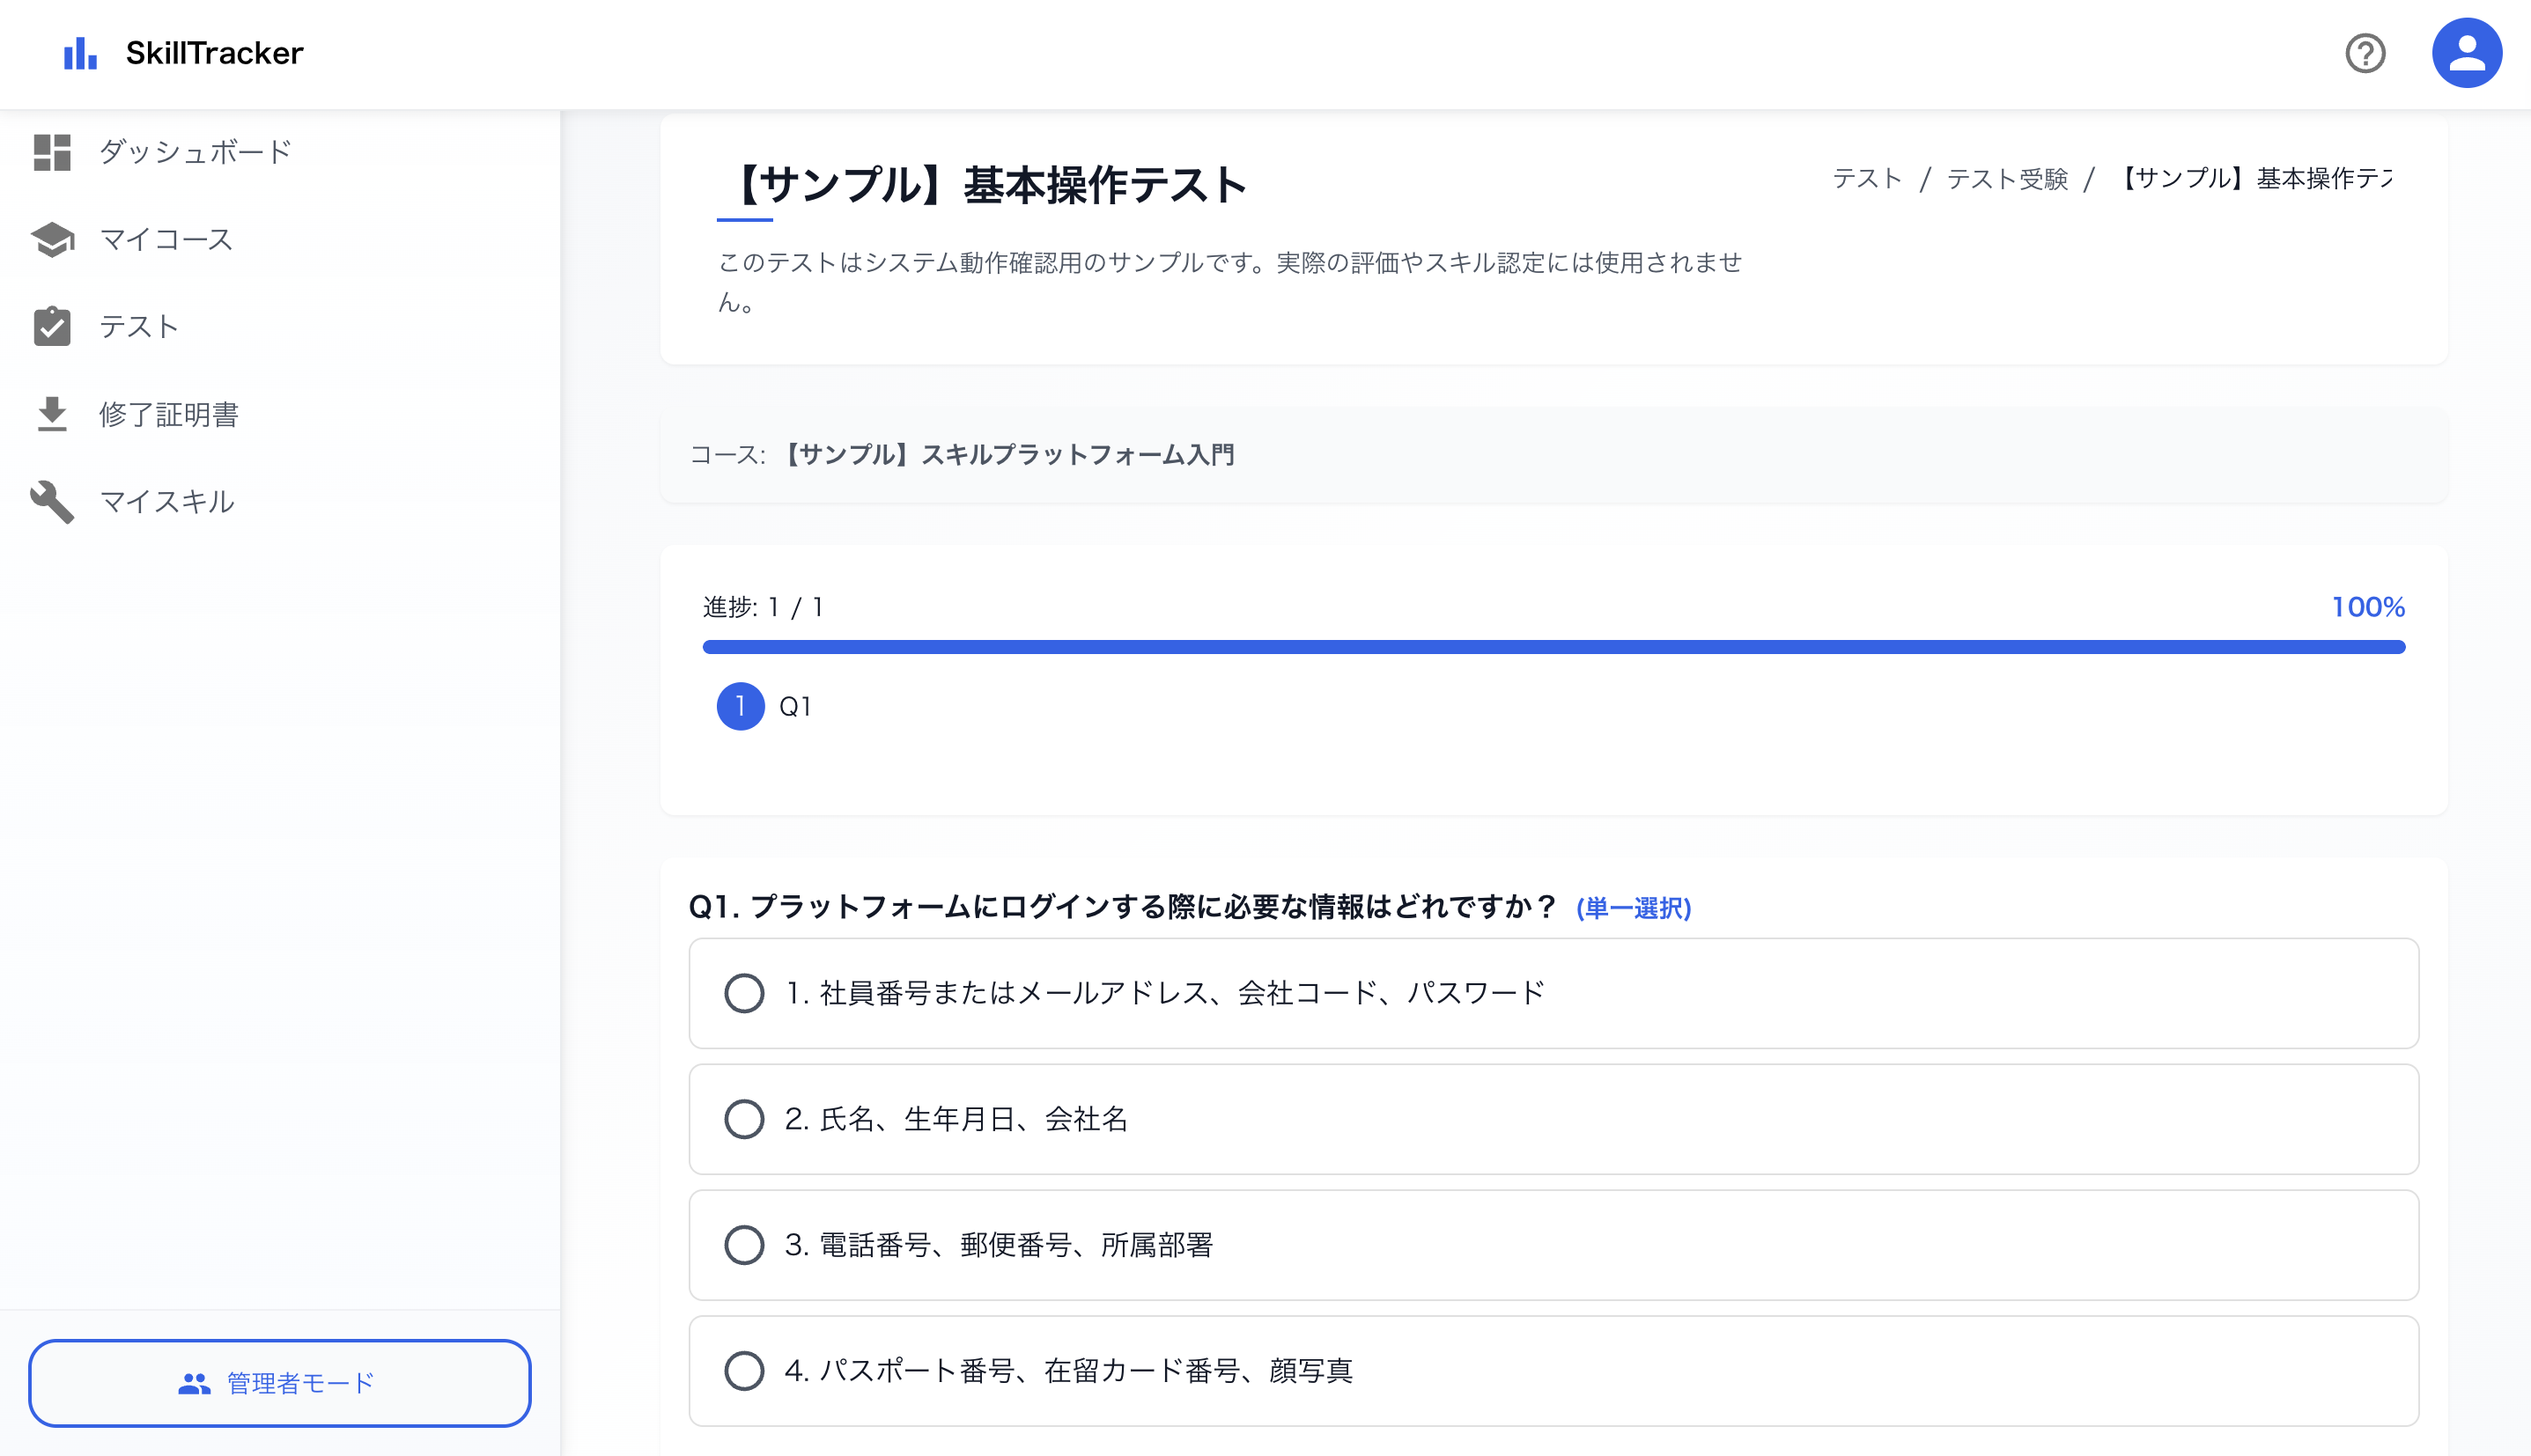Viewport: 2531px width, 1456px height.
Task: Select the マイコース sidebar item
Action: [x=165, y=239]
